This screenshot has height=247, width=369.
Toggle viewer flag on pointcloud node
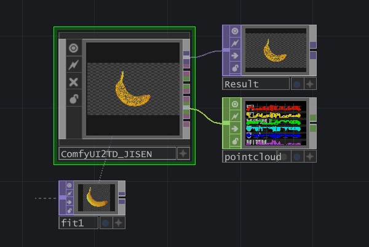(x=235, y=104)
